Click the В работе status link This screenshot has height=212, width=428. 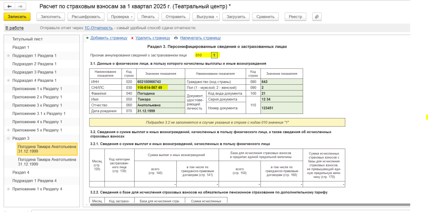(x=14, y=28)
